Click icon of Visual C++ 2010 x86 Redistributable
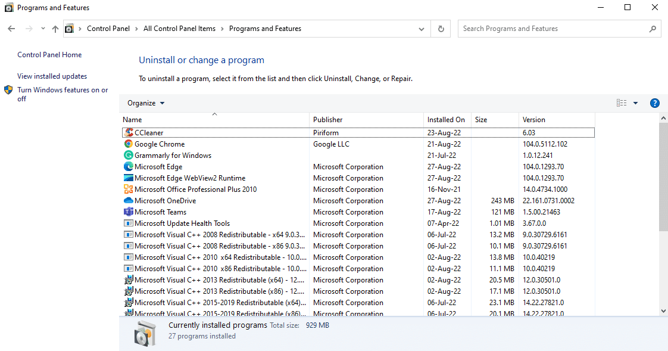This screenshot has height=351, width=668. 128,269
